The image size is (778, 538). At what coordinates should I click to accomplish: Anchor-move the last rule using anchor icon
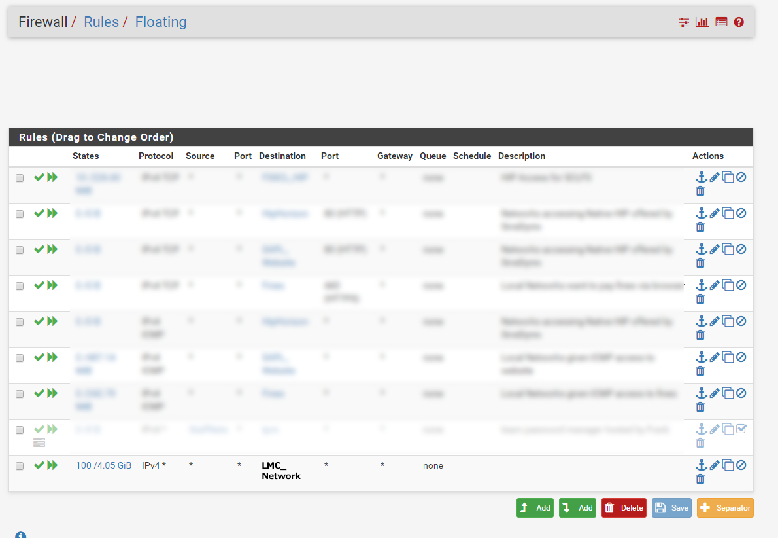[702, 465]
